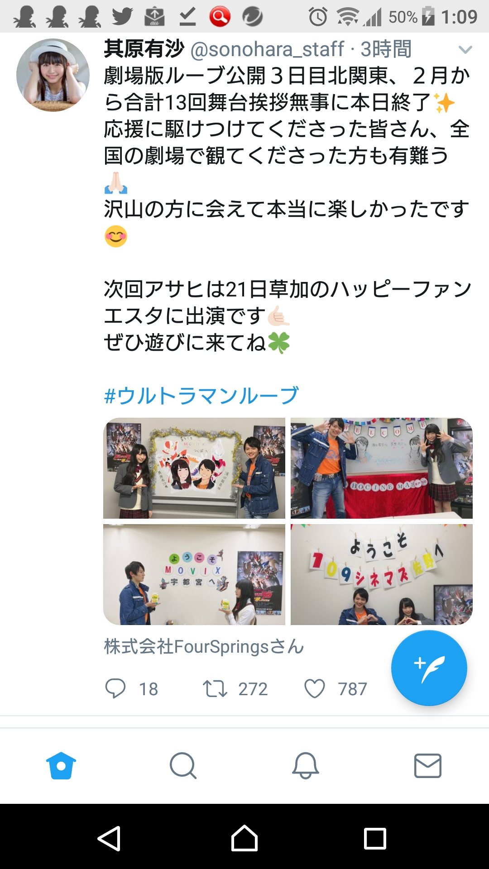Open the tweet options chevron

[x=465, y=50]
